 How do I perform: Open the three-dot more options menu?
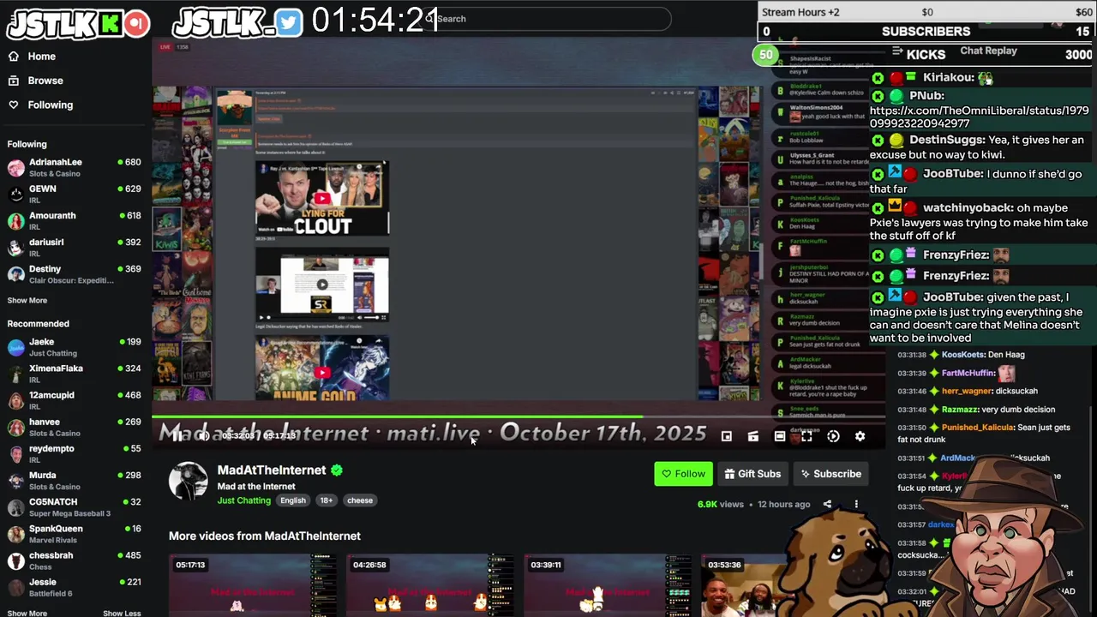pyautogui.click(x=856, y=505)
